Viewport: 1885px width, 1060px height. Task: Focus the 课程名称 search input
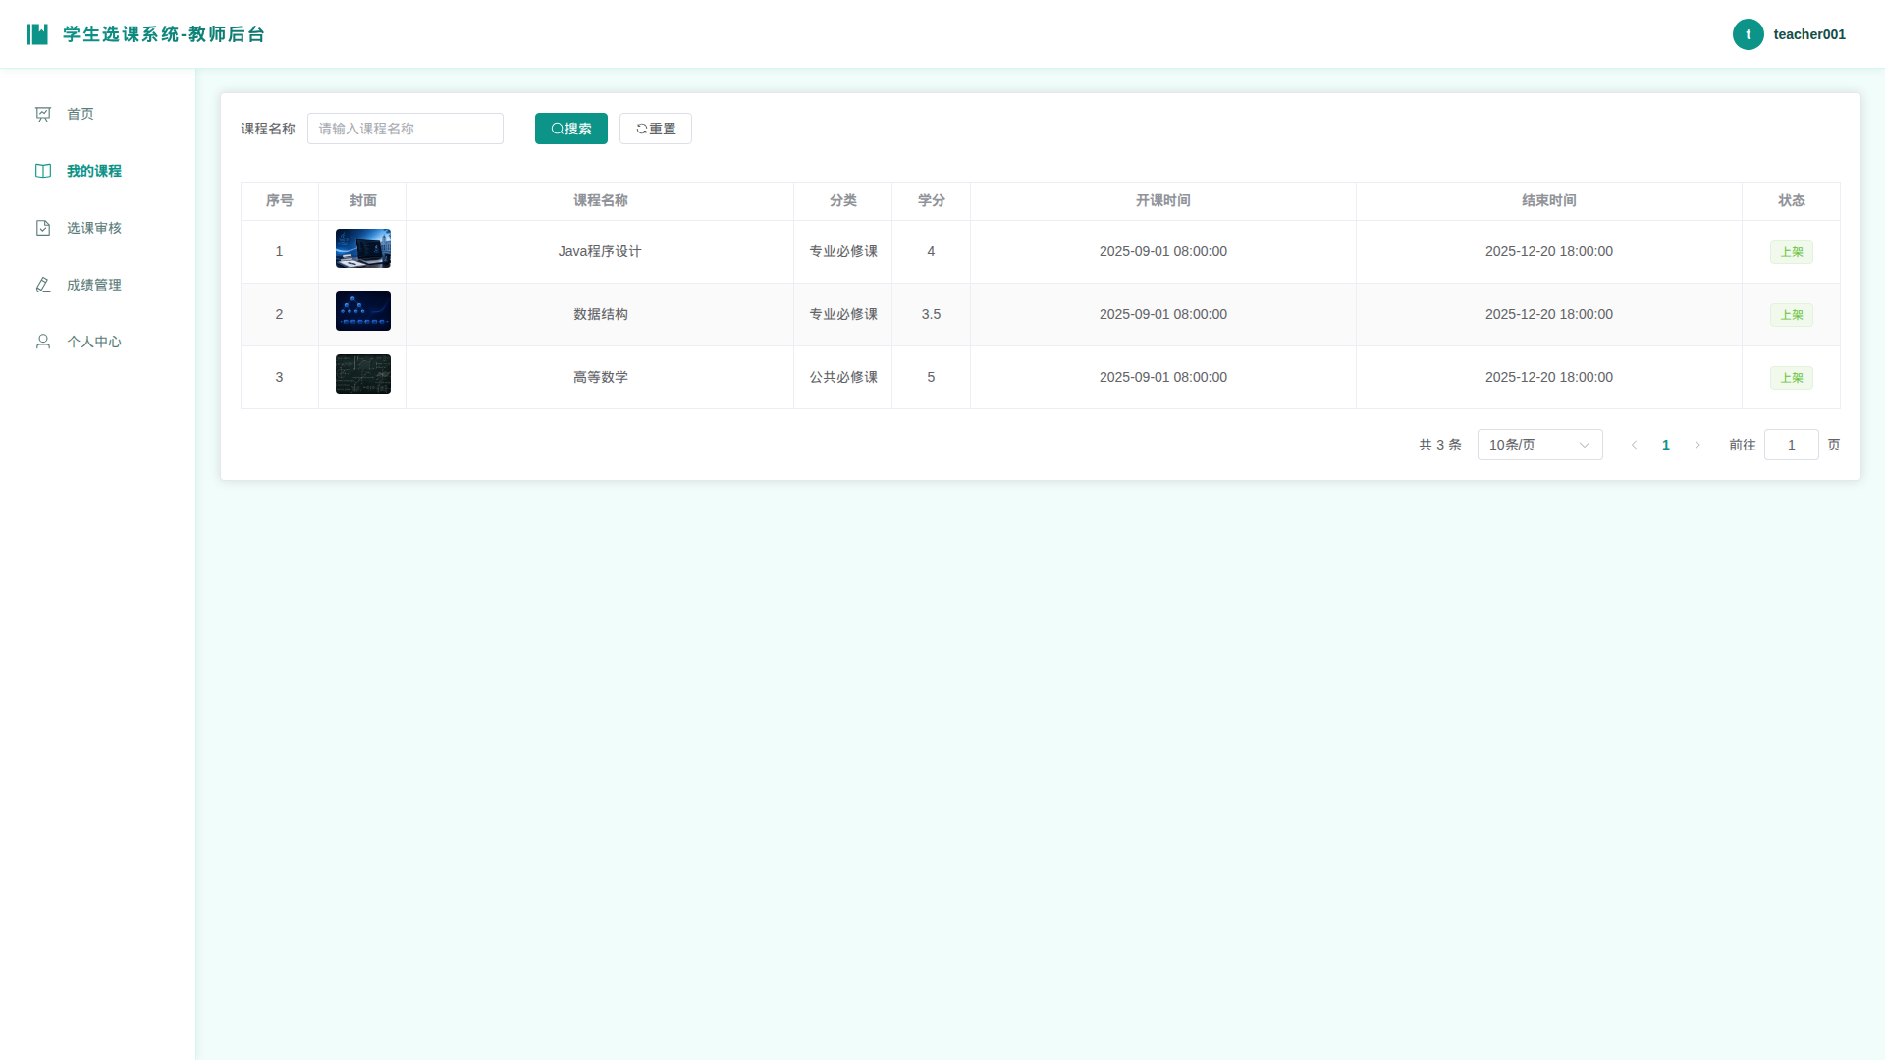point(405,129)
